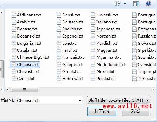Select the Polski.txt file
The image size is (157, 122).
pos(103,79)
